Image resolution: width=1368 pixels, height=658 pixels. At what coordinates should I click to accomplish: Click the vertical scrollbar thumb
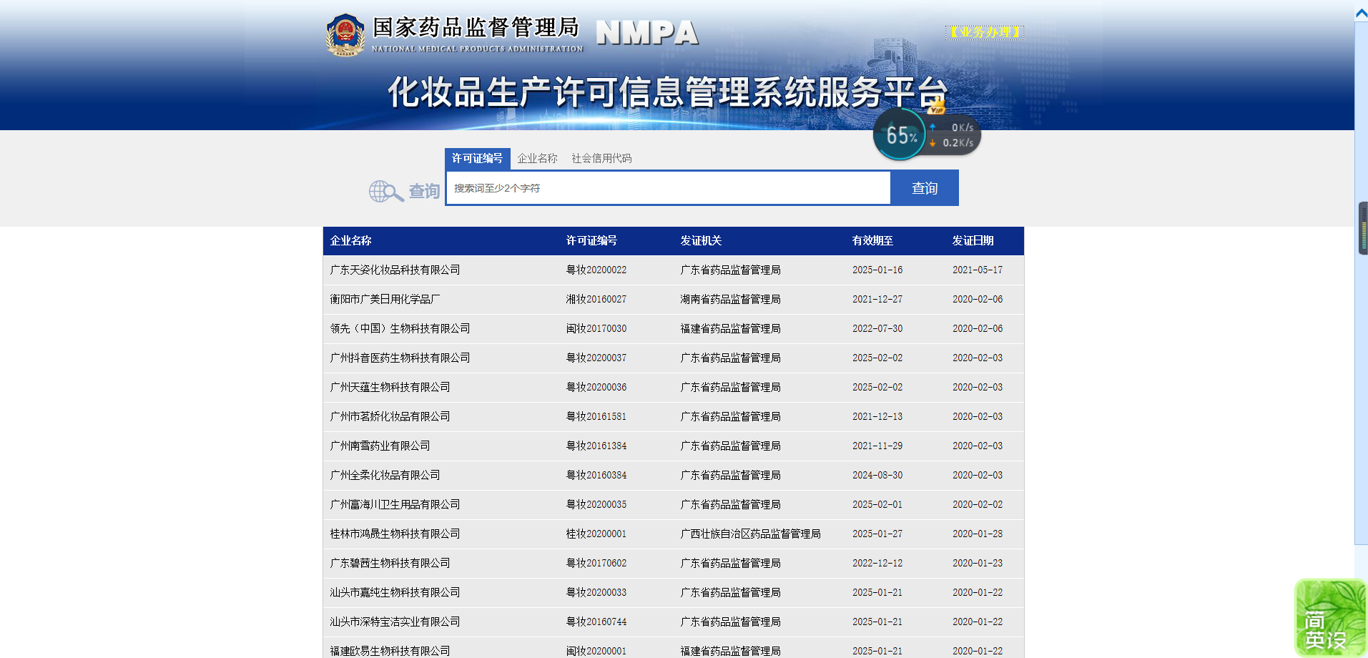[1361, 227]
